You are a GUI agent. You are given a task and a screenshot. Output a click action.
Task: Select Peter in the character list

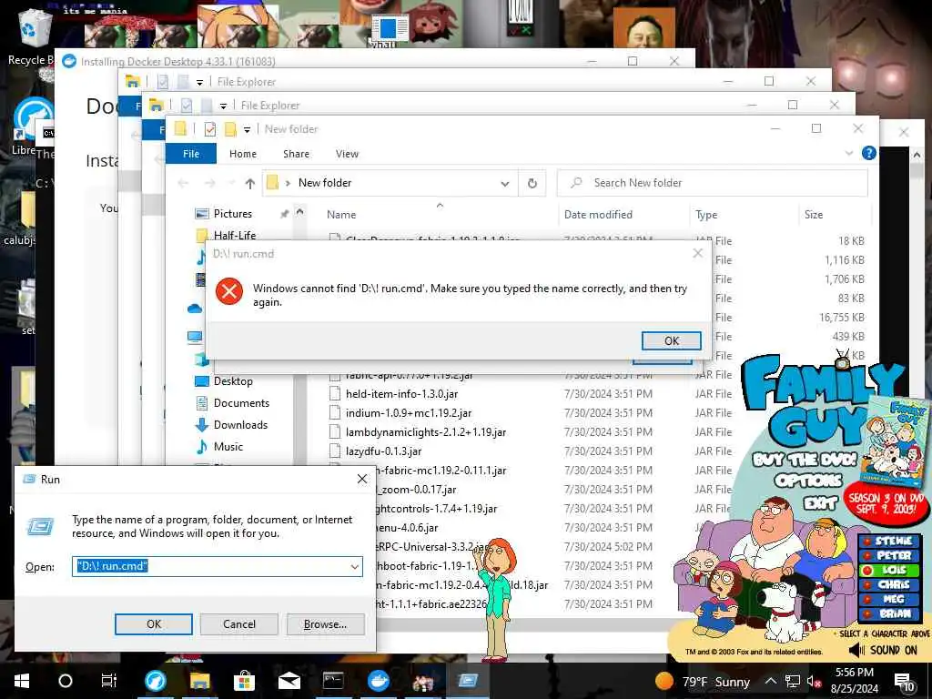(x=889, y=556)
